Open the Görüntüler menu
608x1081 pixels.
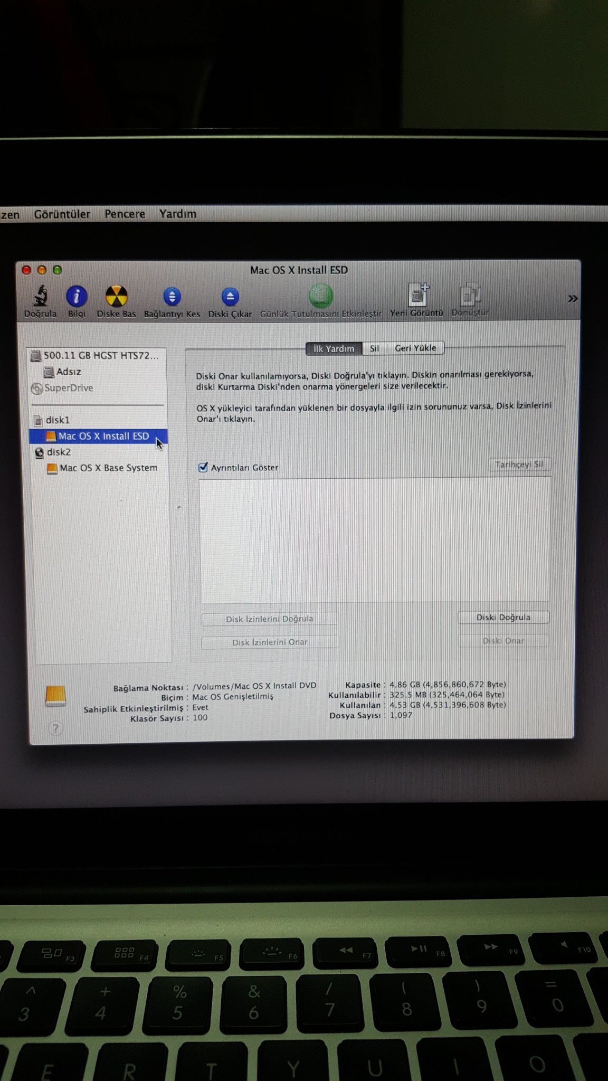coord(62,214)
